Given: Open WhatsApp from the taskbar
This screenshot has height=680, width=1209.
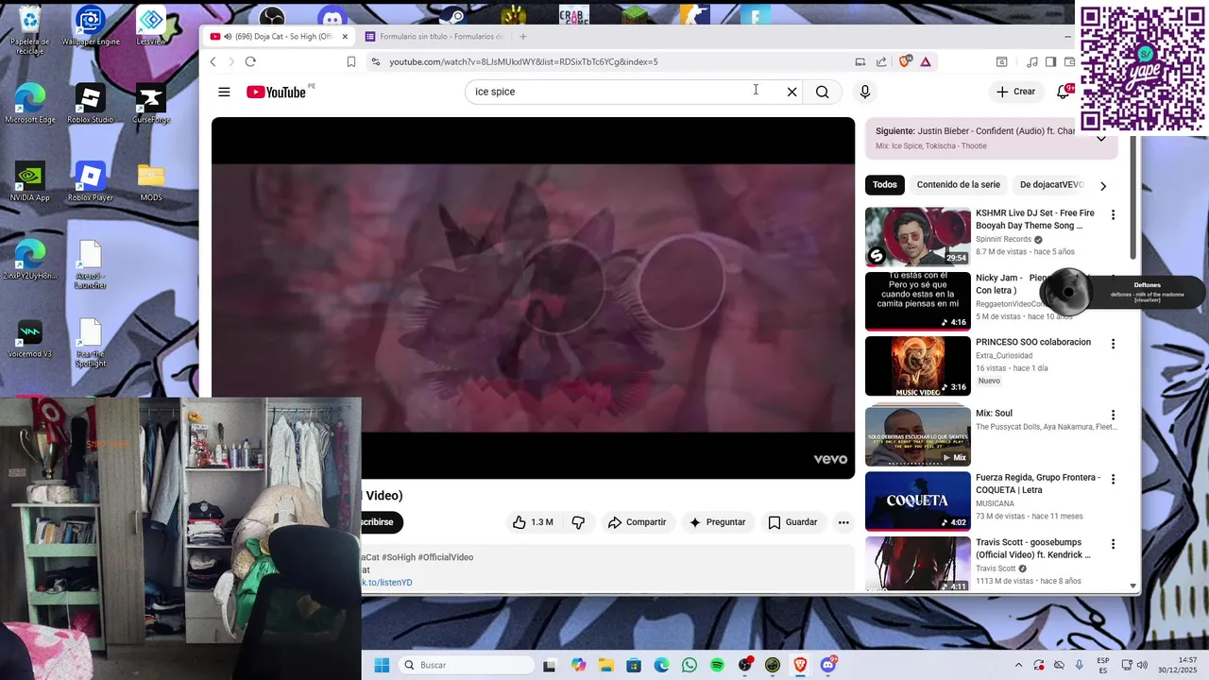Looking at the screenshot, I should [x=689, y=665].
